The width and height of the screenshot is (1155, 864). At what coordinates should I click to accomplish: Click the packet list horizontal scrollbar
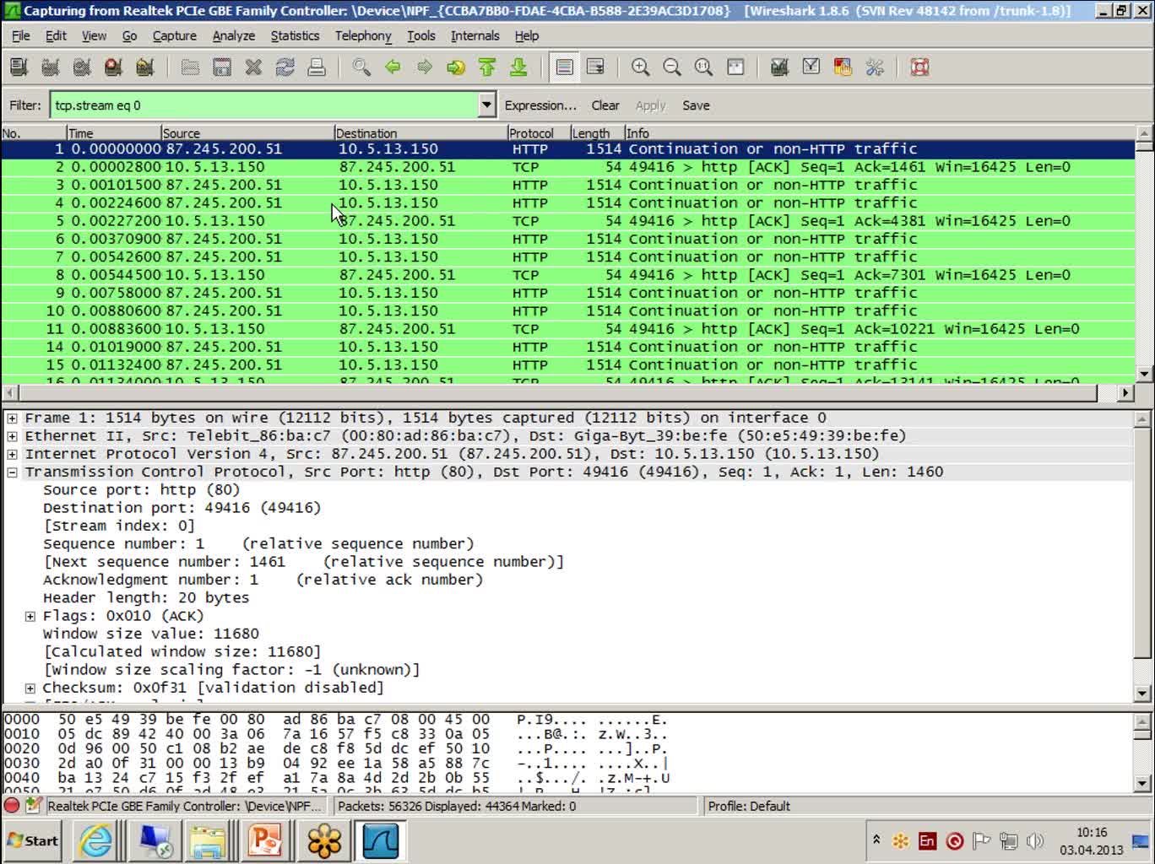(x=567, y=392)
